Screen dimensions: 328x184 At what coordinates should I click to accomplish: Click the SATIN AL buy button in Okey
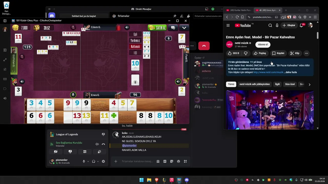tap(157, 28)
